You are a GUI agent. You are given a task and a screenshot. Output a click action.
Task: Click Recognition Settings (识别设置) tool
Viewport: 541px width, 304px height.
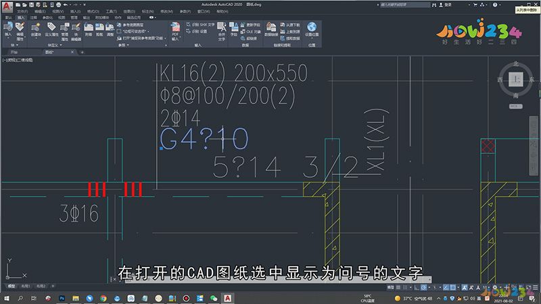[x=197, y=31]
